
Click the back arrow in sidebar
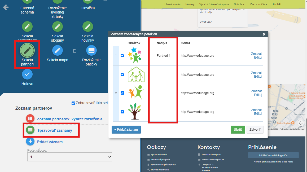point(6,7)
